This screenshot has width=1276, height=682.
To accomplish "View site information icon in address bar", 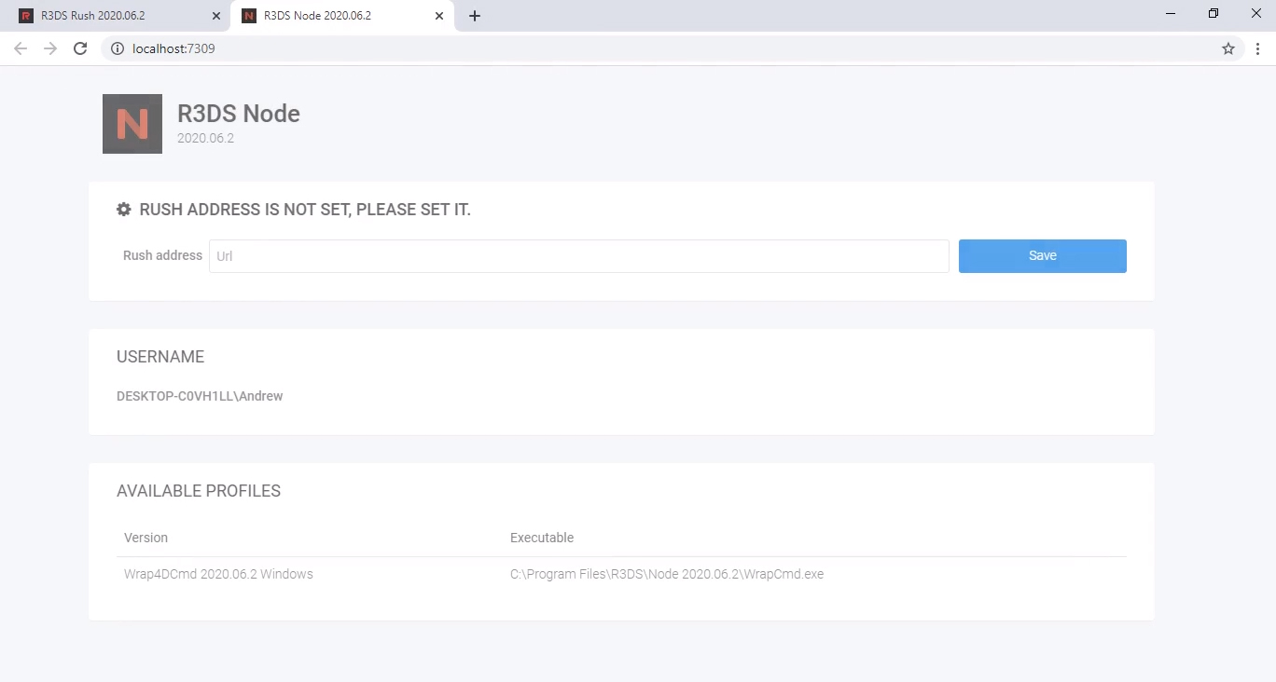I will (x=118, y=48).
